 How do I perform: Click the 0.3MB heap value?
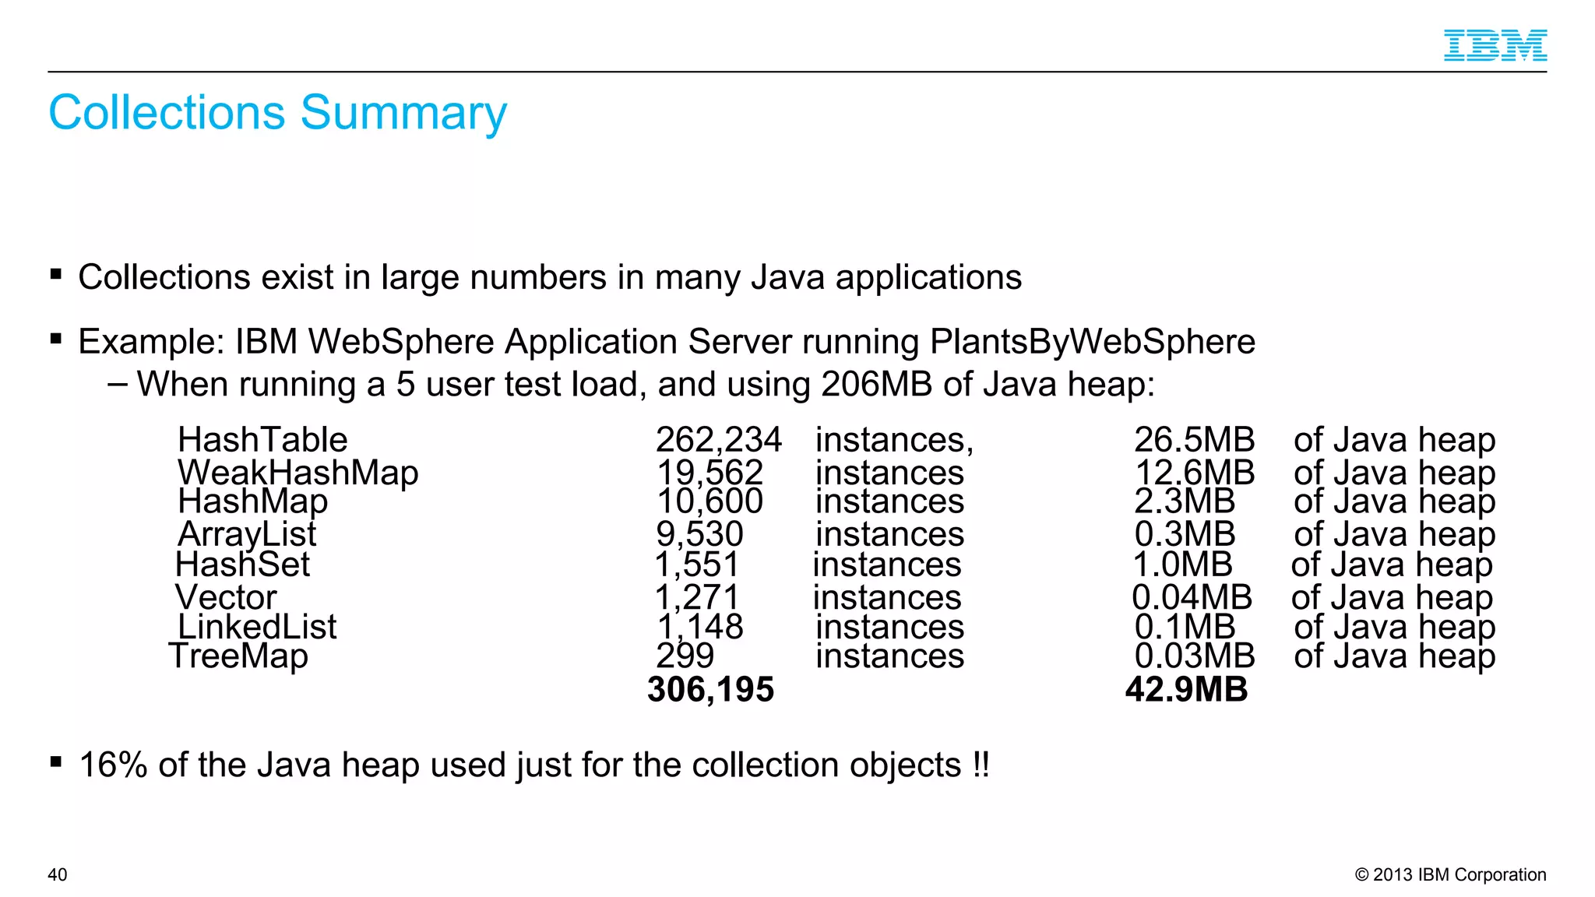coord(1185,535)
